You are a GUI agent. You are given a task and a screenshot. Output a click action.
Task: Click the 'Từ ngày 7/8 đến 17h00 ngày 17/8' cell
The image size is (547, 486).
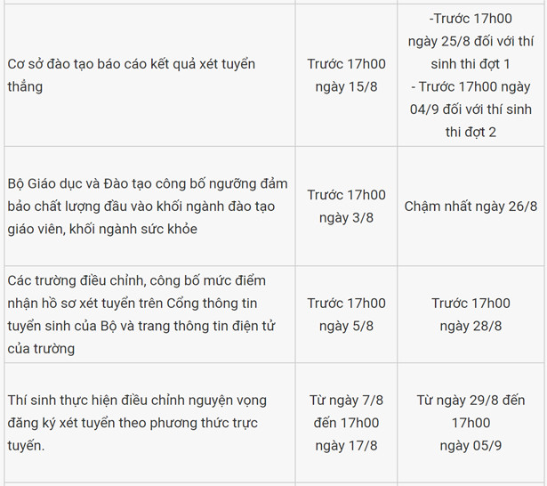click(x=346, y=423)
